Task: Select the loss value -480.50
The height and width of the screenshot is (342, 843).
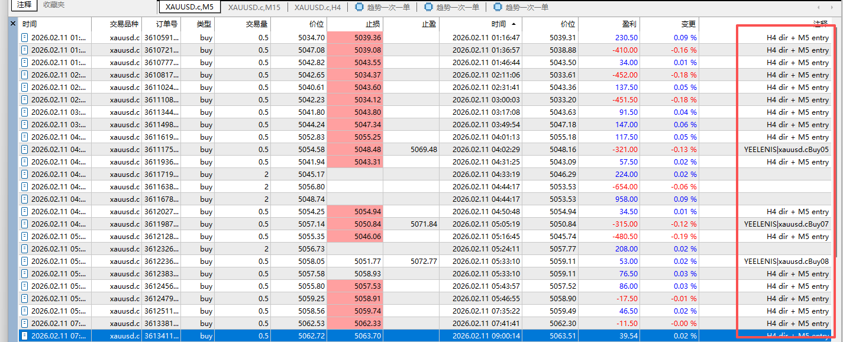Action: 625,236
